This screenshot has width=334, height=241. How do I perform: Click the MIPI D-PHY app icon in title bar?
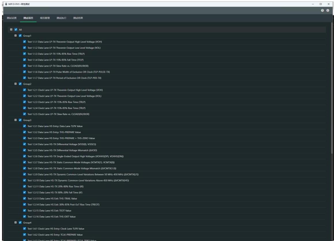click(x=6, y=4)
